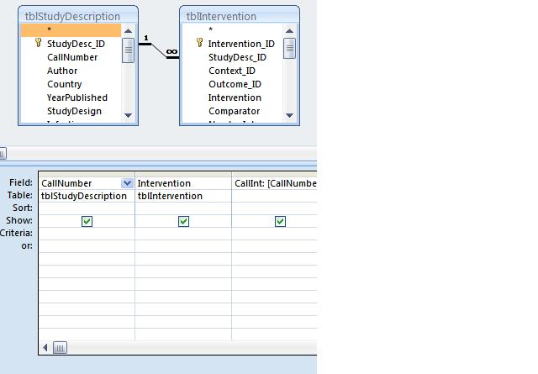Select asterisk row in tblStudyDescription
This screenshot has width=538, height=374.
pyautogui.click(x=71, y=30)
